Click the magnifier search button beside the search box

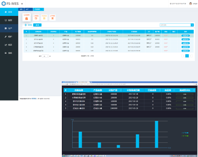pyautogui.click(x=192, y=25)
